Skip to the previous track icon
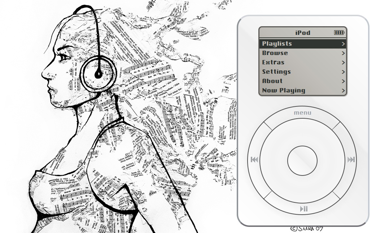Screen dimensions: 389x233 (x=254, y=160)
